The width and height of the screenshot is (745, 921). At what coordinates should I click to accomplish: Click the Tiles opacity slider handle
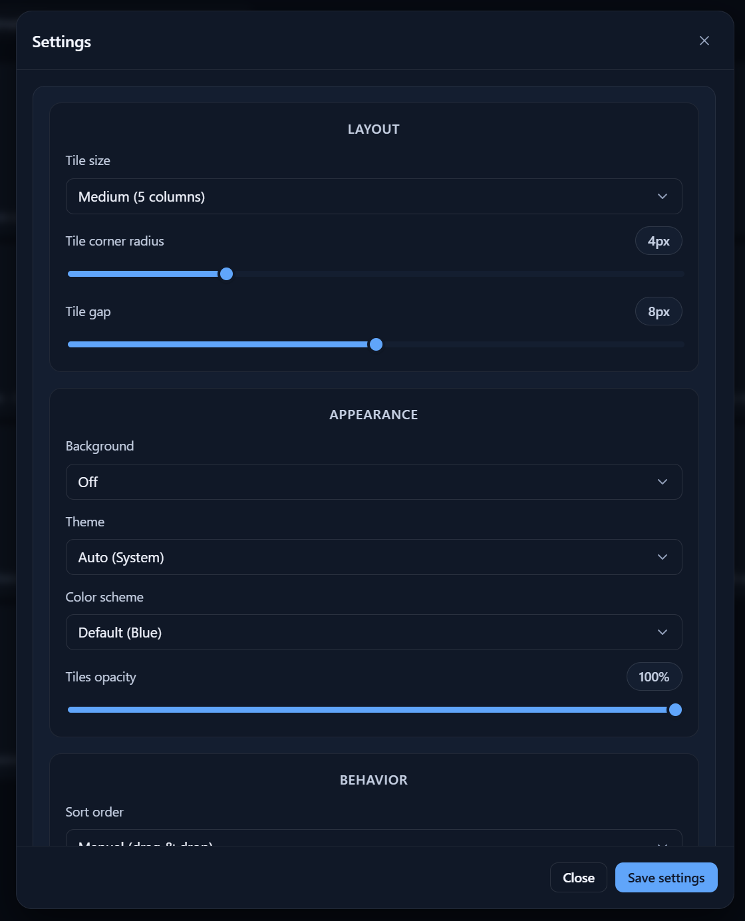pos(676,709)
